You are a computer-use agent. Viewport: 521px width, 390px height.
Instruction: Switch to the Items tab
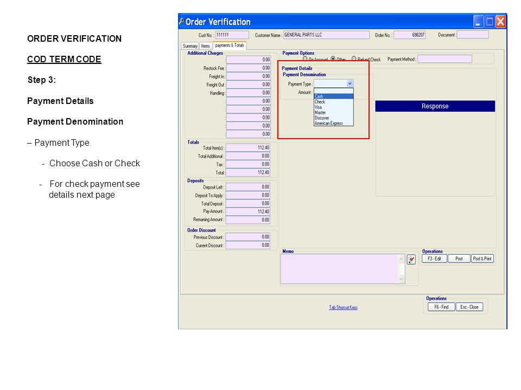coord(205,46)
